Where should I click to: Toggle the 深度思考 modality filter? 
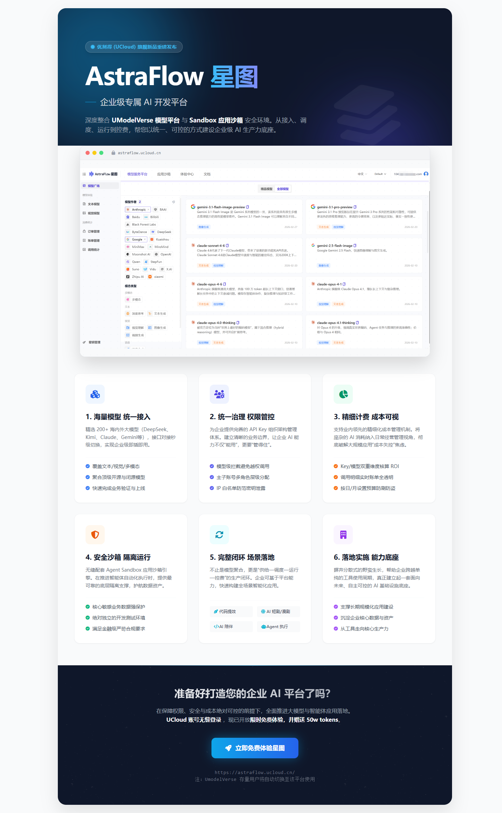pos(136,314)
